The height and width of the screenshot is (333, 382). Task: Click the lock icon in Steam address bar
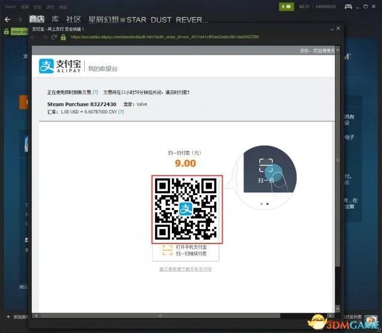(x=7, y=32)
